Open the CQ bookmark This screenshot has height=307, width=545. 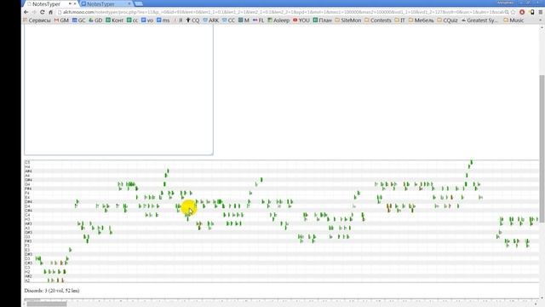[x=192, y=20]
